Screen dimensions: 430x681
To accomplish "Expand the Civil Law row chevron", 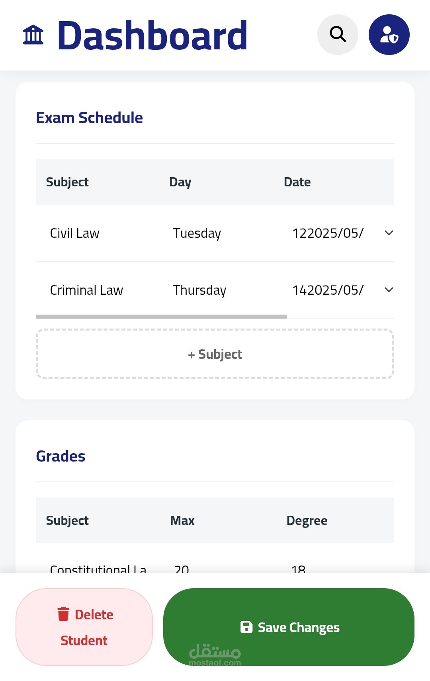I will point(389,233).
